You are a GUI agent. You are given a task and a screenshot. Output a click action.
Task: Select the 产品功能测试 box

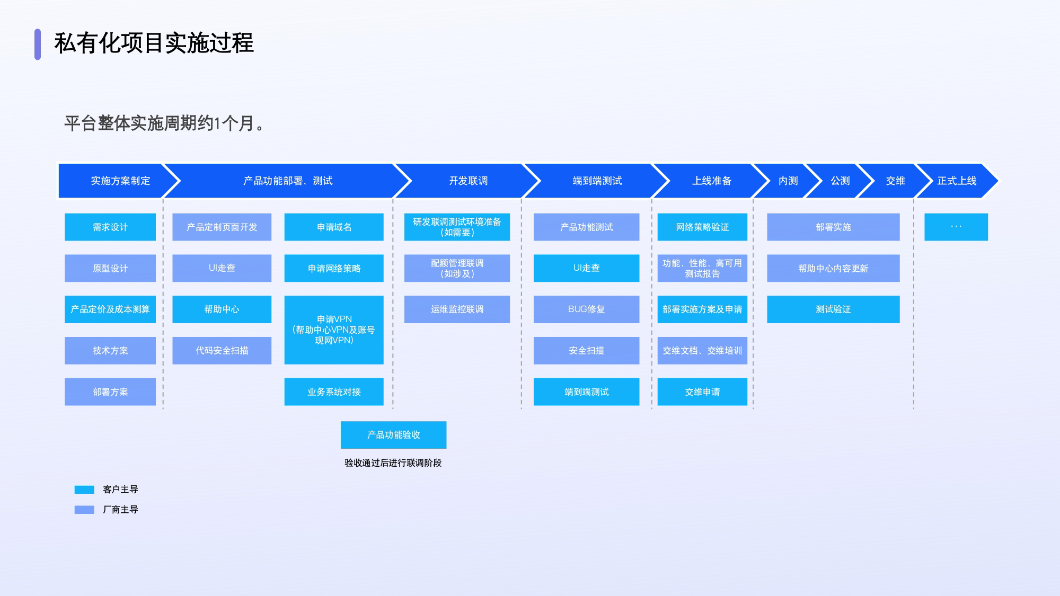tap(586, 227)
